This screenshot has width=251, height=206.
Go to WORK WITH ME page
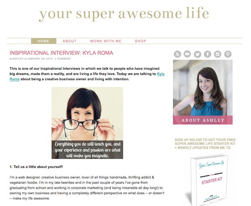106,41
